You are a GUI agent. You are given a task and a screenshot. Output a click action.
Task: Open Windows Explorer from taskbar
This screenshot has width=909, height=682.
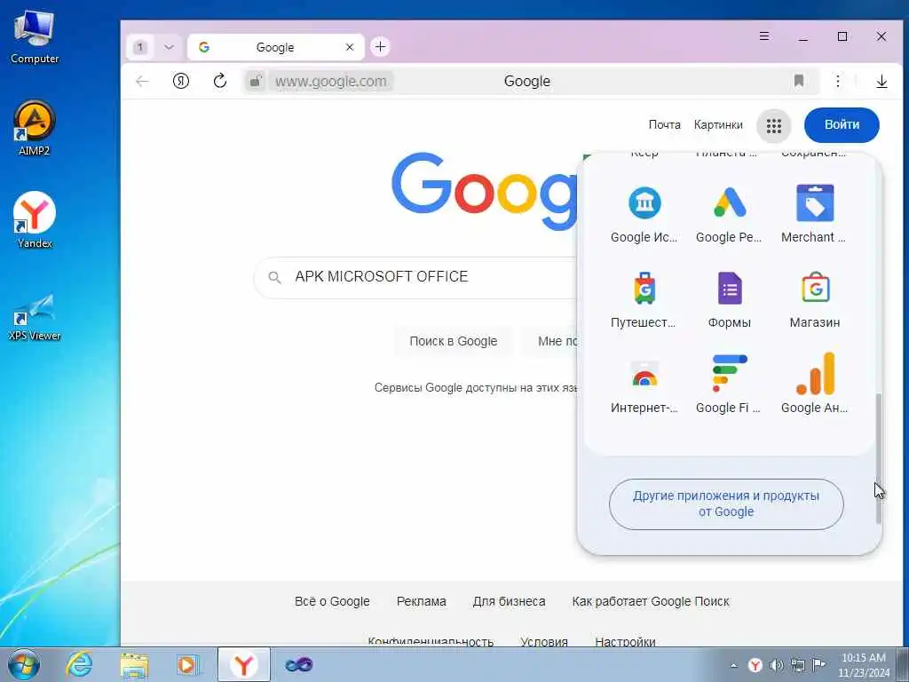(134, 664)
